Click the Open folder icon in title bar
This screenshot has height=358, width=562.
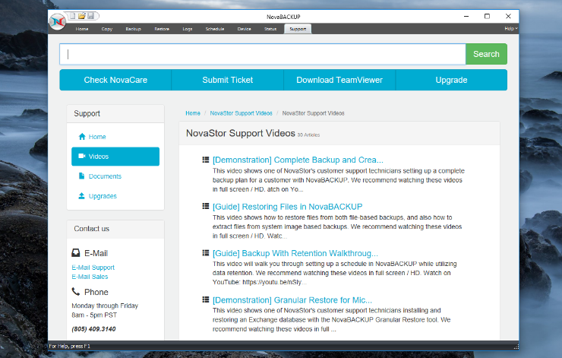tap(81, 16)
